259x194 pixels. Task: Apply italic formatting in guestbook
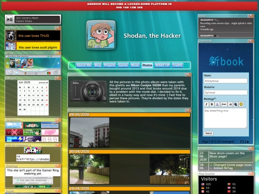click(206, 104)
